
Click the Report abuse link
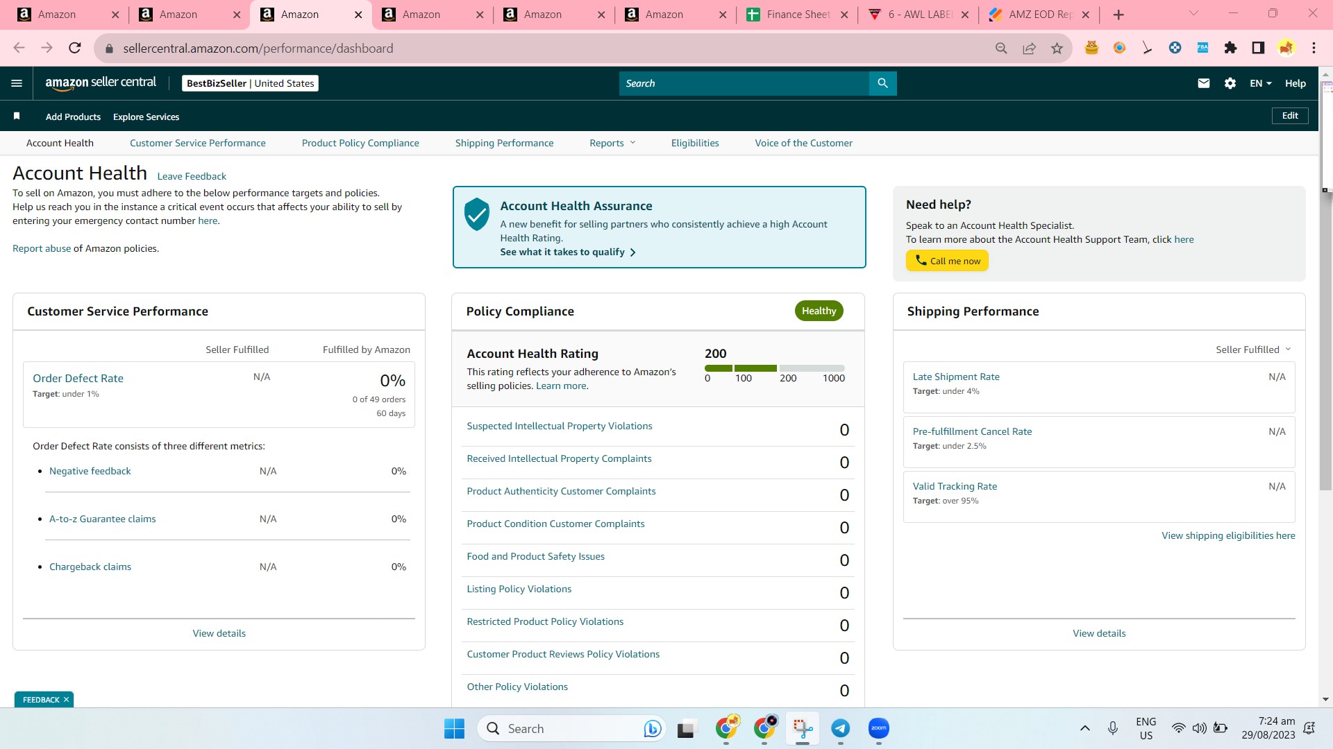click(42, 248)
